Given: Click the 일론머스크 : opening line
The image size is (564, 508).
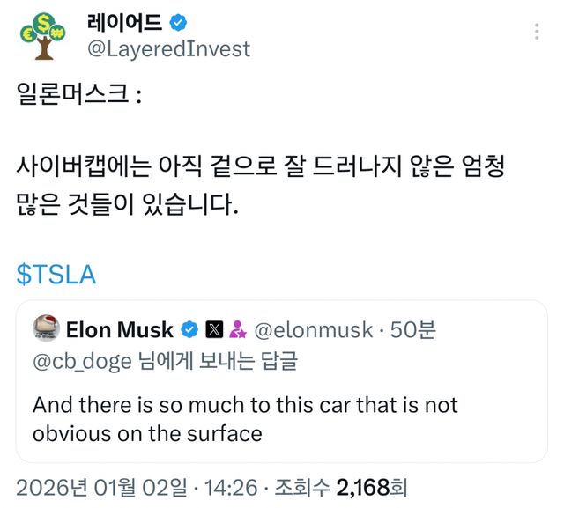Looking at the screenshot, I should click(x=79, y=94).
